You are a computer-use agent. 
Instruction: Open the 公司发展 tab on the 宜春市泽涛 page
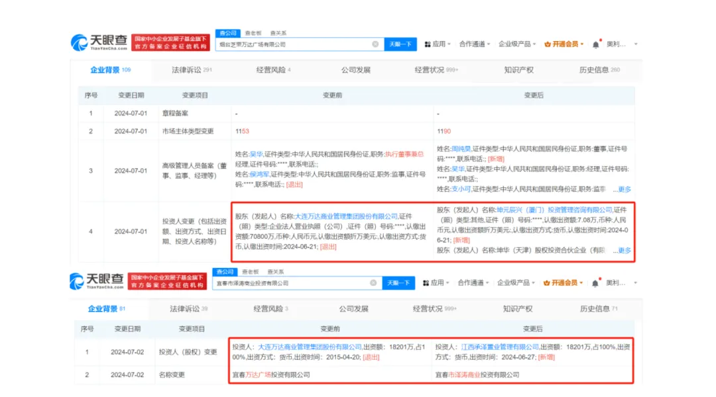(x=353, y=308)
